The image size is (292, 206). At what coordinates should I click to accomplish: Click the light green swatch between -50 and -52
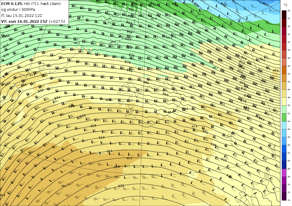pos(284,109)
